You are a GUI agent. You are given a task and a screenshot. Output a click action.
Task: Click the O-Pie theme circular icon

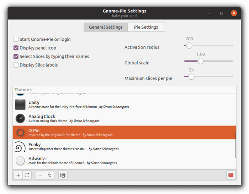point(21,132)
